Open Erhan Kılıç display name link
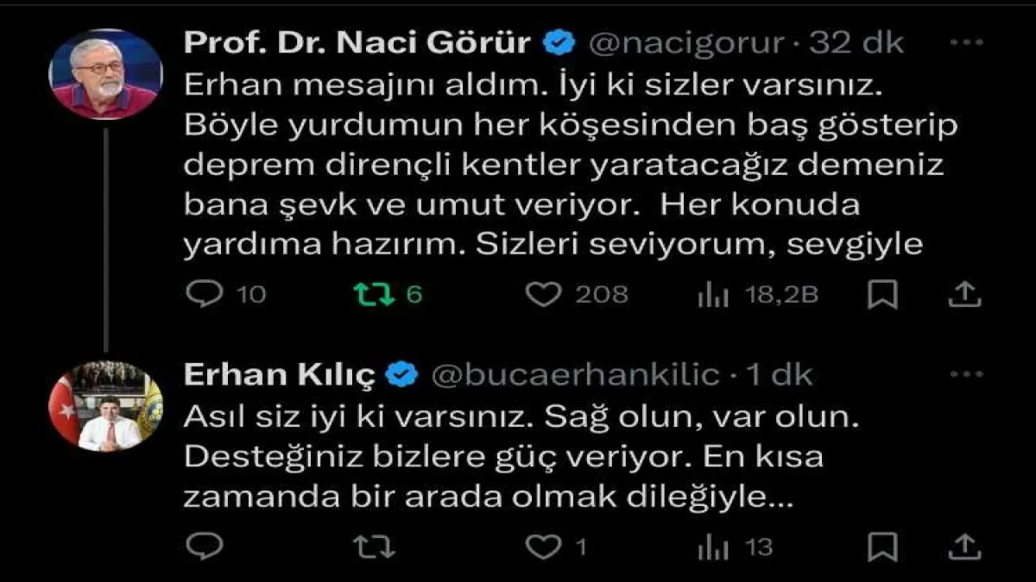The width and height of the screenshot is (1036, 582). (x=279, y=375)
